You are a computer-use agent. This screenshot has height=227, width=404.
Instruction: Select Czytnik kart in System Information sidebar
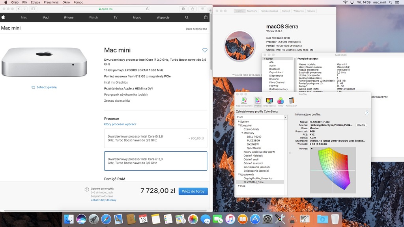(276, 73)
